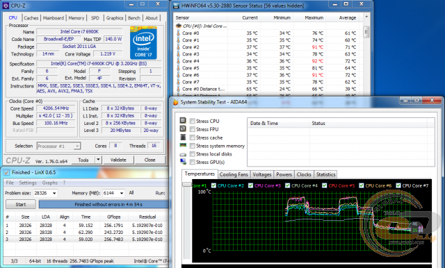The height and width of the screenshot is (268, 445).
Task: Open the About tab in CPU-Z
Action: point(152,18)
